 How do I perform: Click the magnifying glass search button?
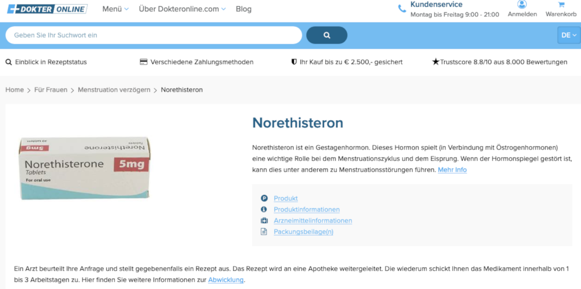[x=326, y=35]
